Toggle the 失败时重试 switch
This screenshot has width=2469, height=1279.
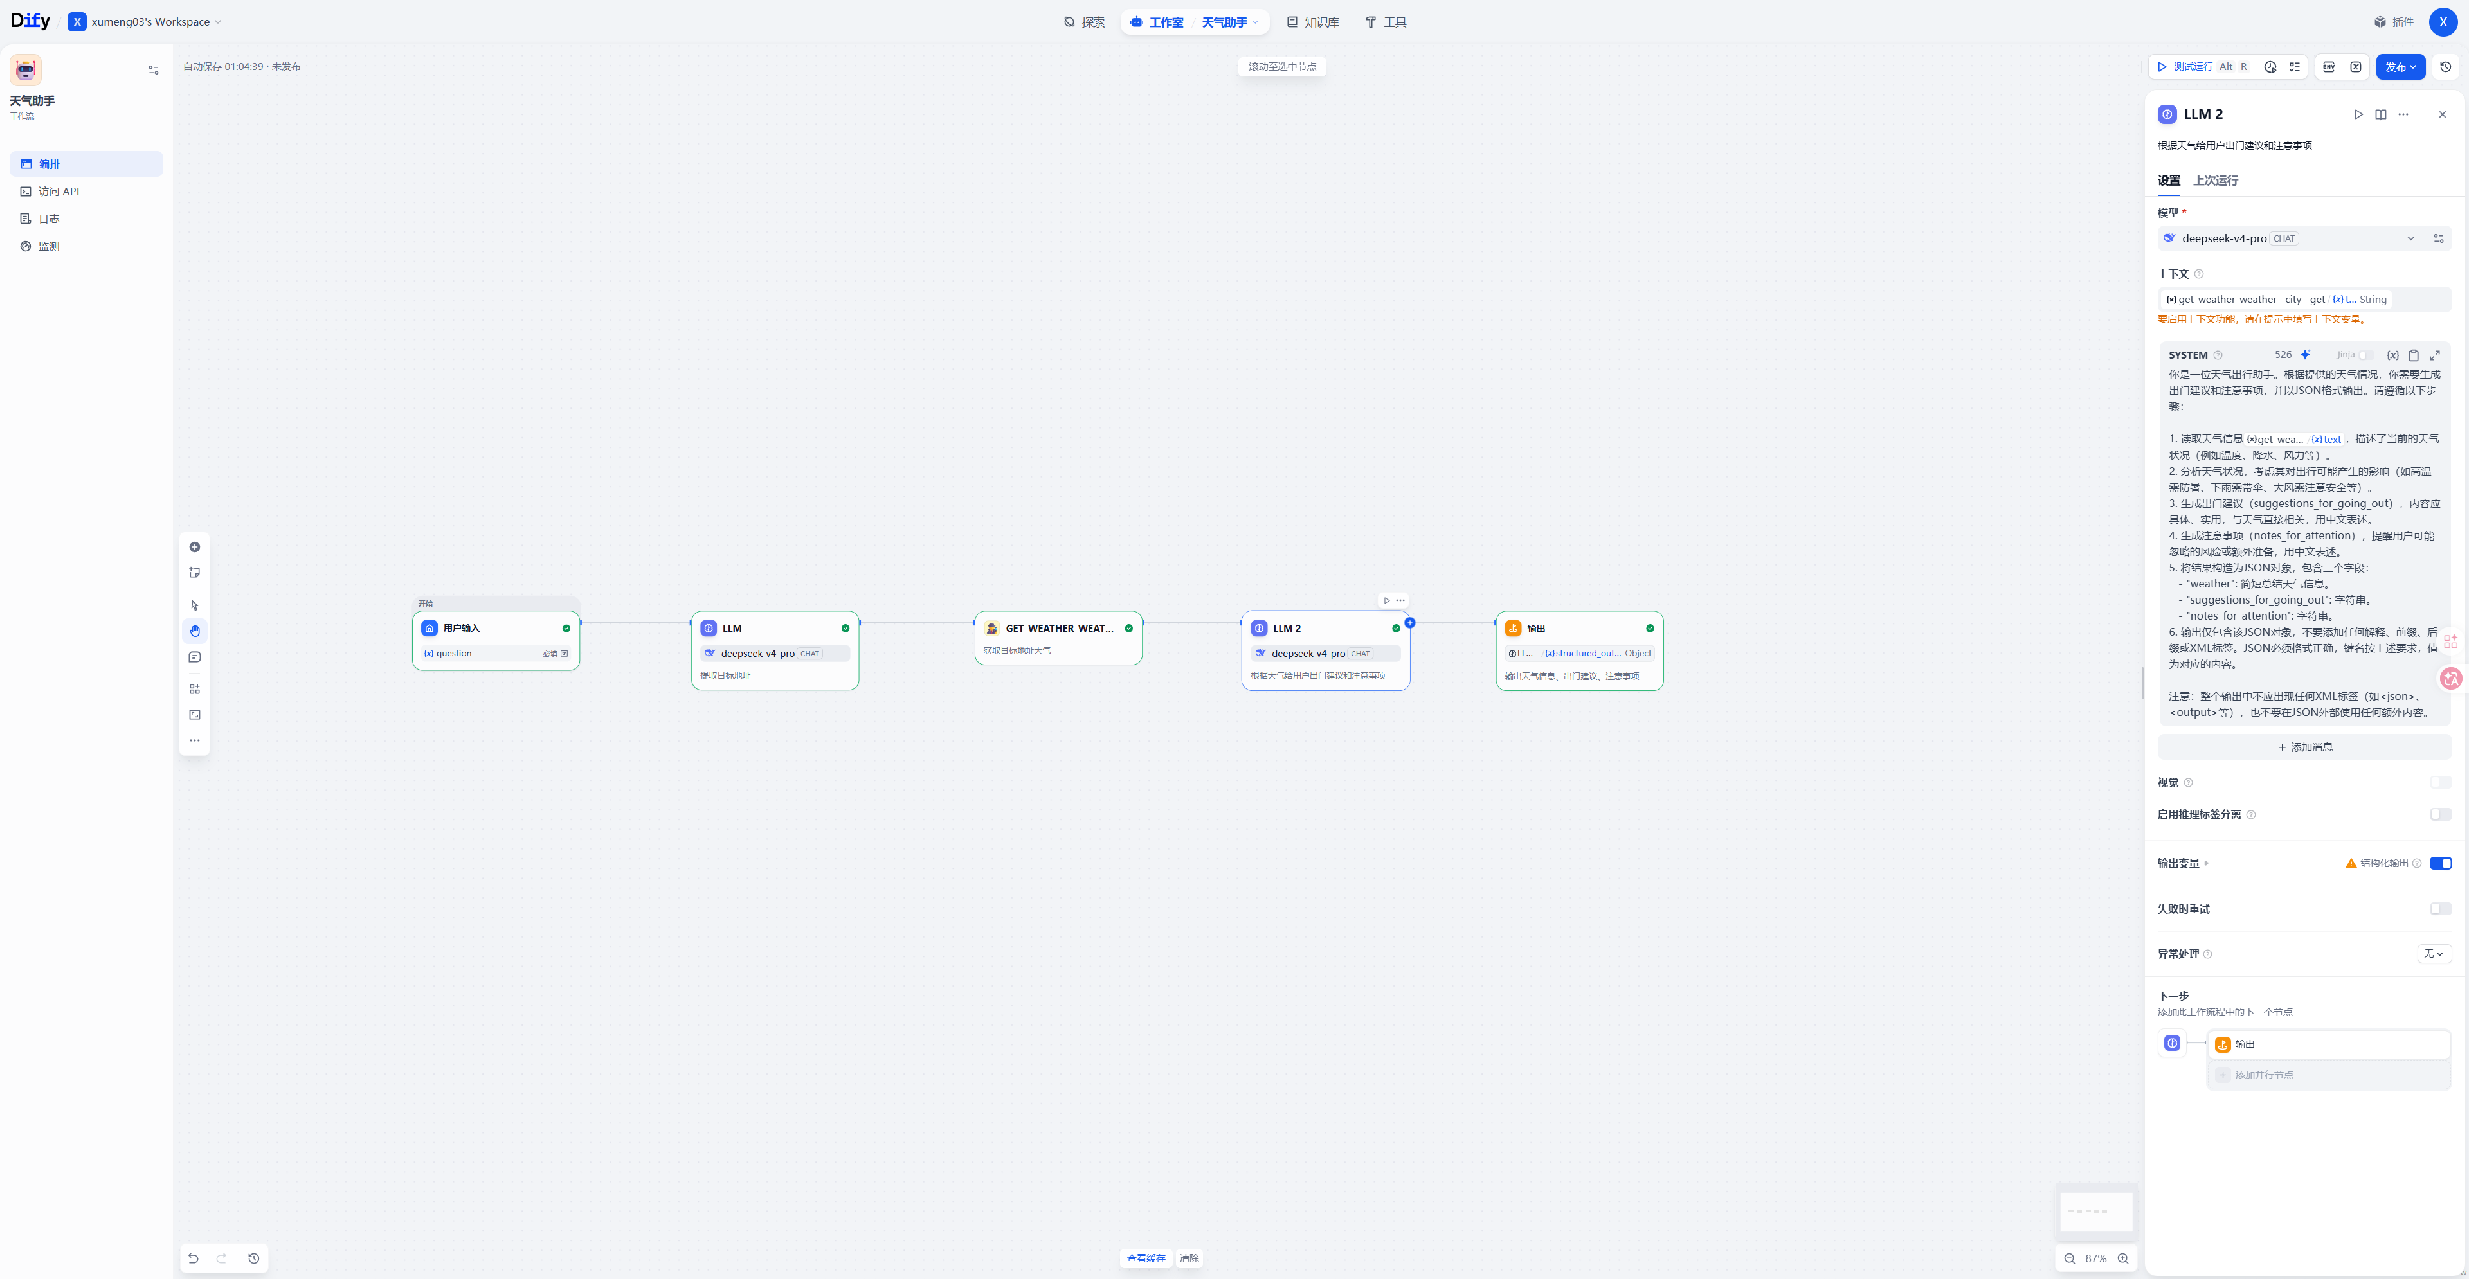click(2440, 908)
